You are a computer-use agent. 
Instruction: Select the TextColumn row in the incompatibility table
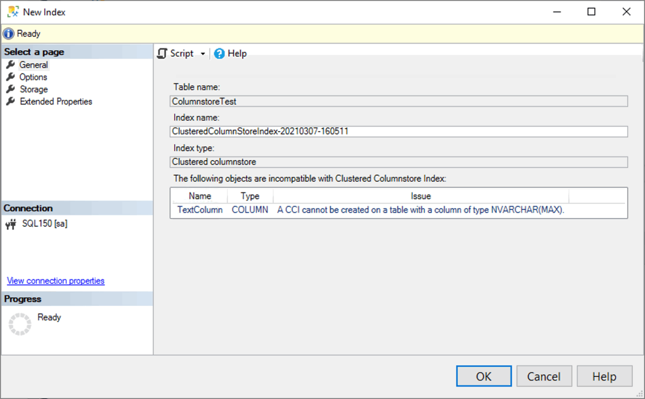200,210
